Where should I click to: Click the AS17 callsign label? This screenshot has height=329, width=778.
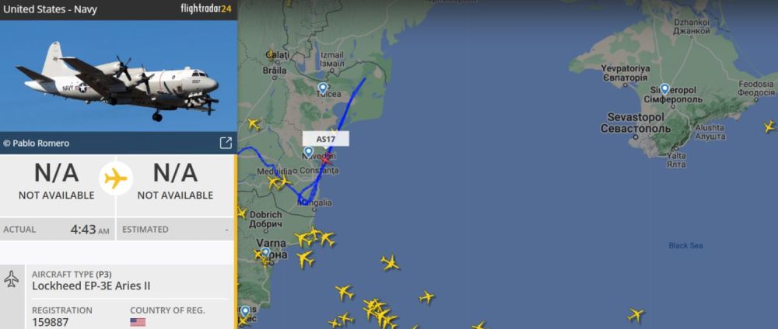coord(325,139)
